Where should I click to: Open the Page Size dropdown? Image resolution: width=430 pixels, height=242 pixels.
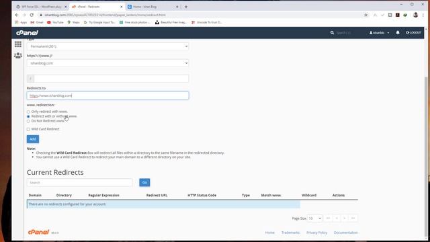[314, 218]
